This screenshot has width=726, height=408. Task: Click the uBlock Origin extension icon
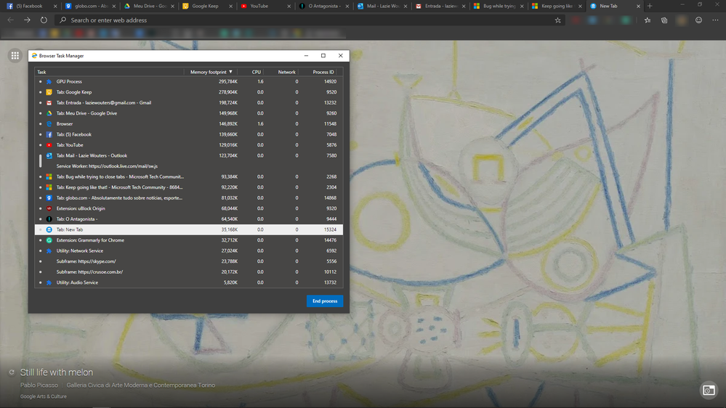coord(49,208)
